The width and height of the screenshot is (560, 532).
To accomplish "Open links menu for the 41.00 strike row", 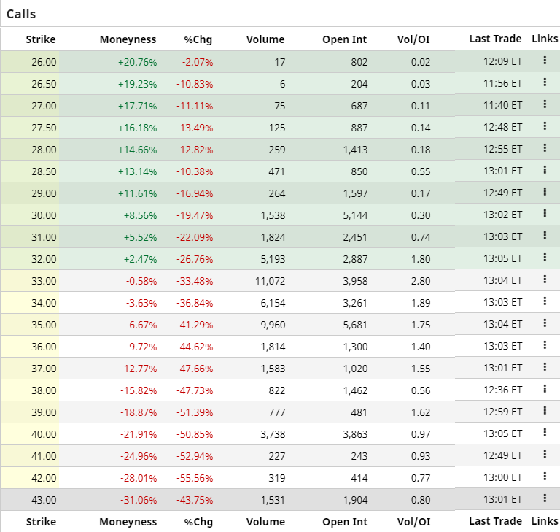I will tap(545, 454).
